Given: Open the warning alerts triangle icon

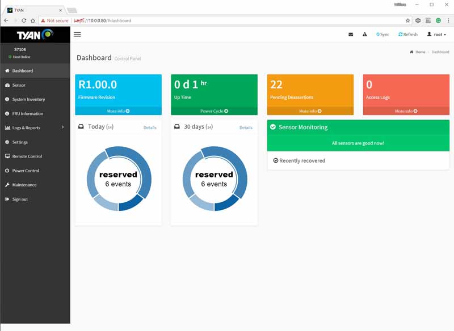Looking at the screenshot, I should (365, 35).
